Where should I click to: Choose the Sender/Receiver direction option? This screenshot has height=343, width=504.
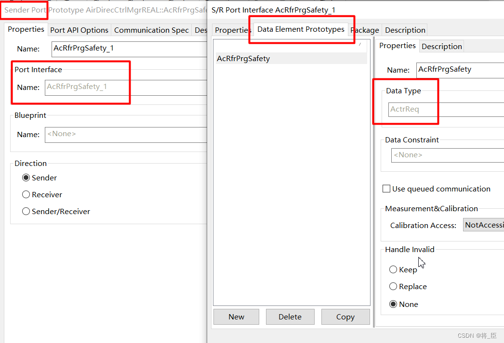(x=26, y=212)
